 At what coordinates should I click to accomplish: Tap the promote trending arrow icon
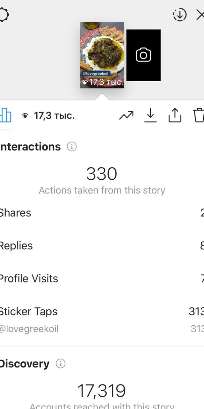[x=126, y=115]
